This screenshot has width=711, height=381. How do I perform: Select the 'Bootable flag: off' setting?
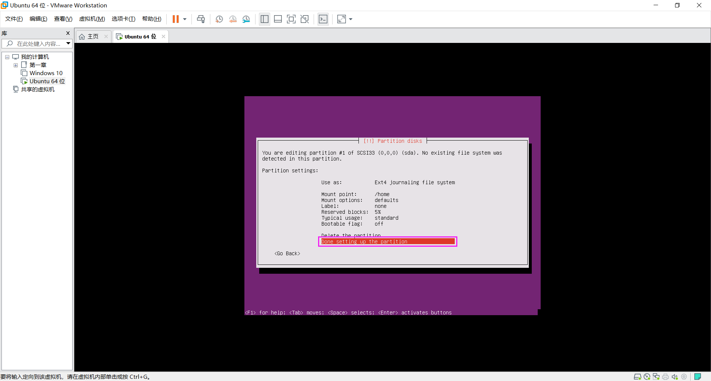[353, 224]
